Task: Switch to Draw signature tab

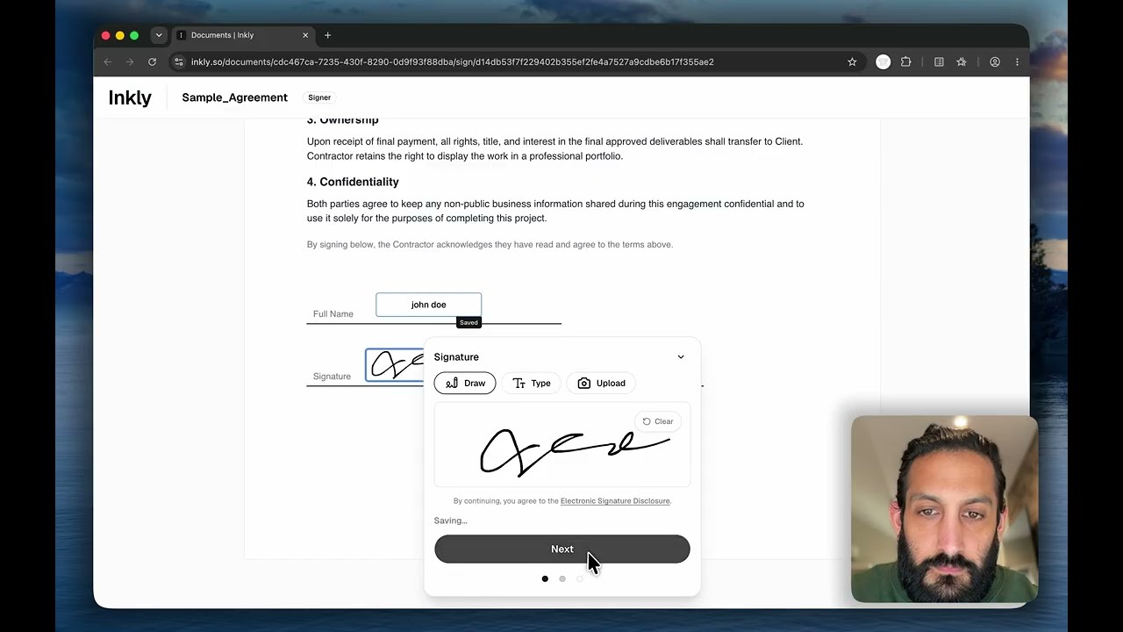Action: (x=465, y=383)
